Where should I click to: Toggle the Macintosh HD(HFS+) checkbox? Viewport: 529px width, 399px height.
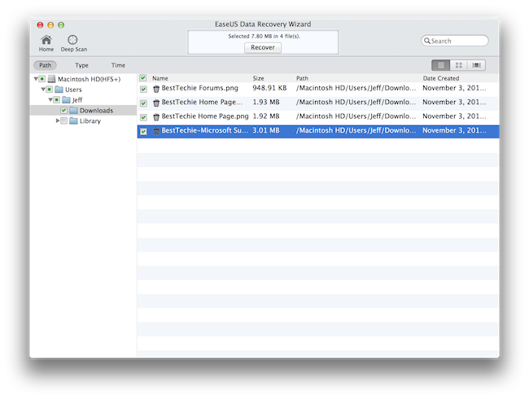[x=42, y=79]
